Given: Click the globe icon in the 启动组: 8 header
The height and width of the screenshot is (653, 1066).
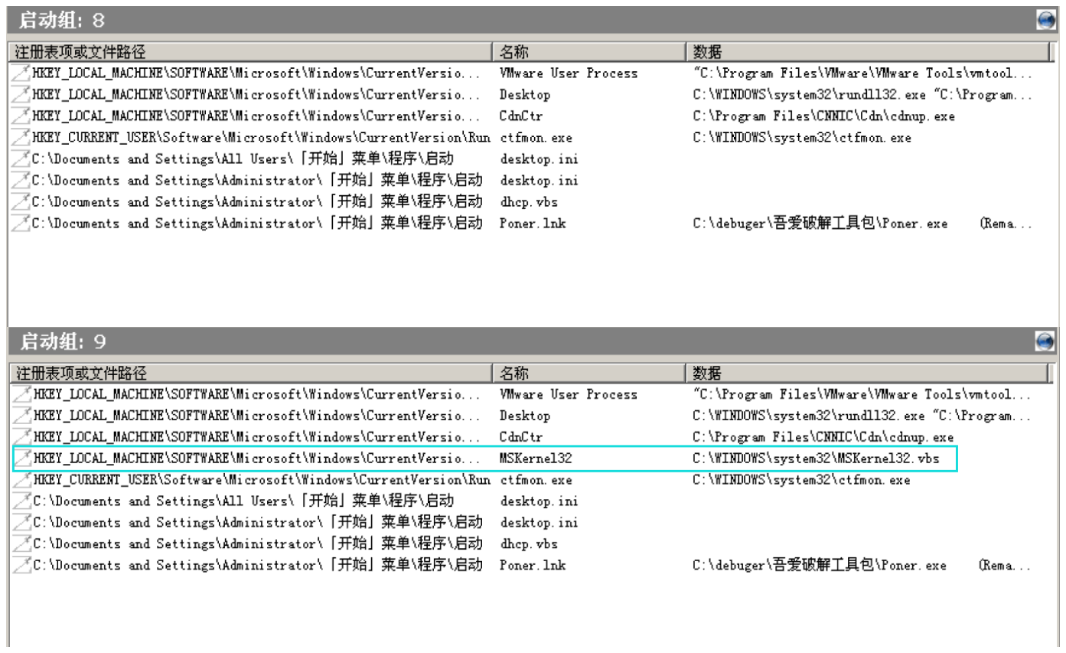Looking at the screenshot, I should 1045,21.
